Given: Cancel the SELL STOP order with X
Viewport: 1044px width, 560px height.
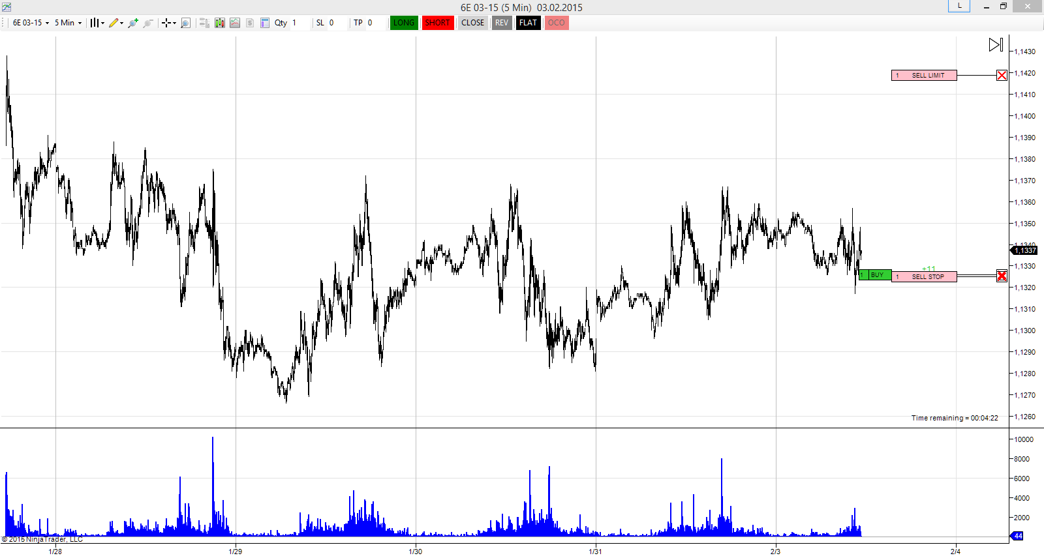Looking at the screenshot, I should [1002, 276].
